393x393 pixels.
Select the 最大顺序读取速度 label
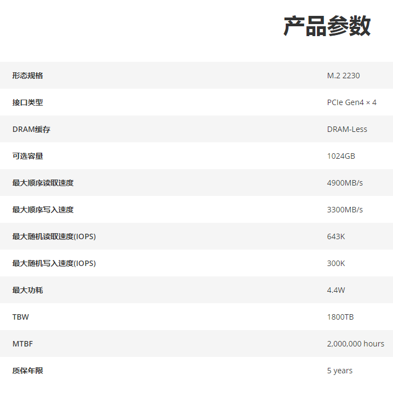point(43,183)
